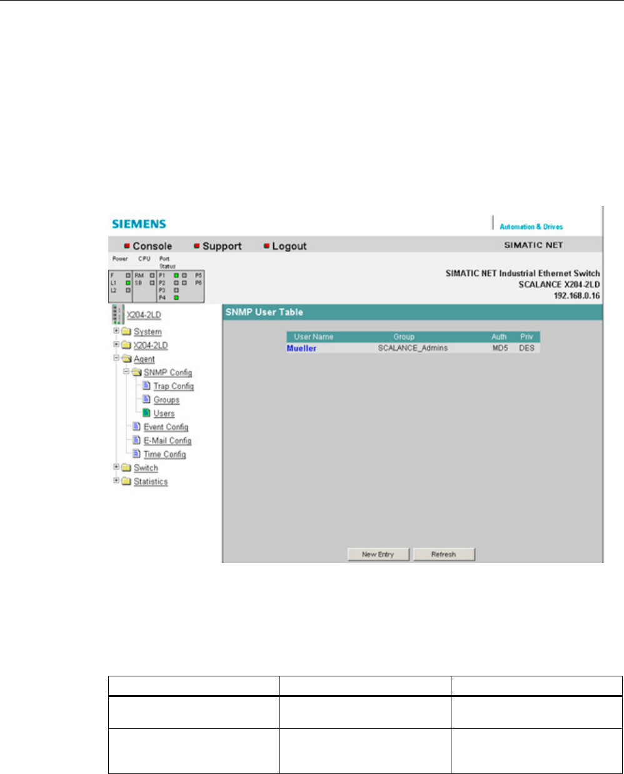Click the green Users page icon
The image size is (624, 774).
click(x=146, y=413)
